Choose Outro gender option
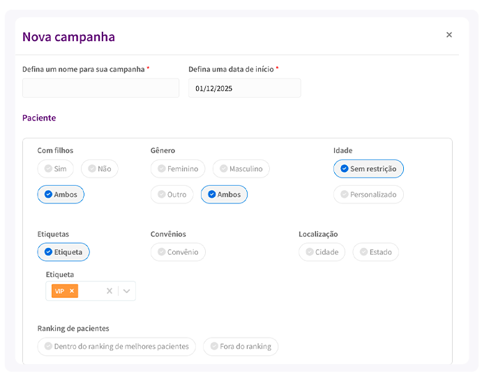 point(172,194)
